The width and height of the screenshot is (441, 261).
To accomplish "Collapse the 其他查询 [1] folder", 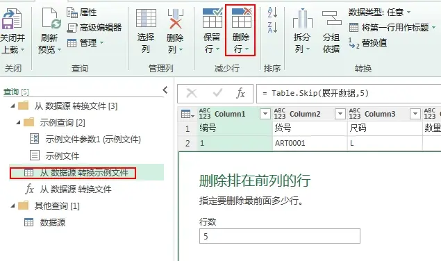I will coord(13,206).
